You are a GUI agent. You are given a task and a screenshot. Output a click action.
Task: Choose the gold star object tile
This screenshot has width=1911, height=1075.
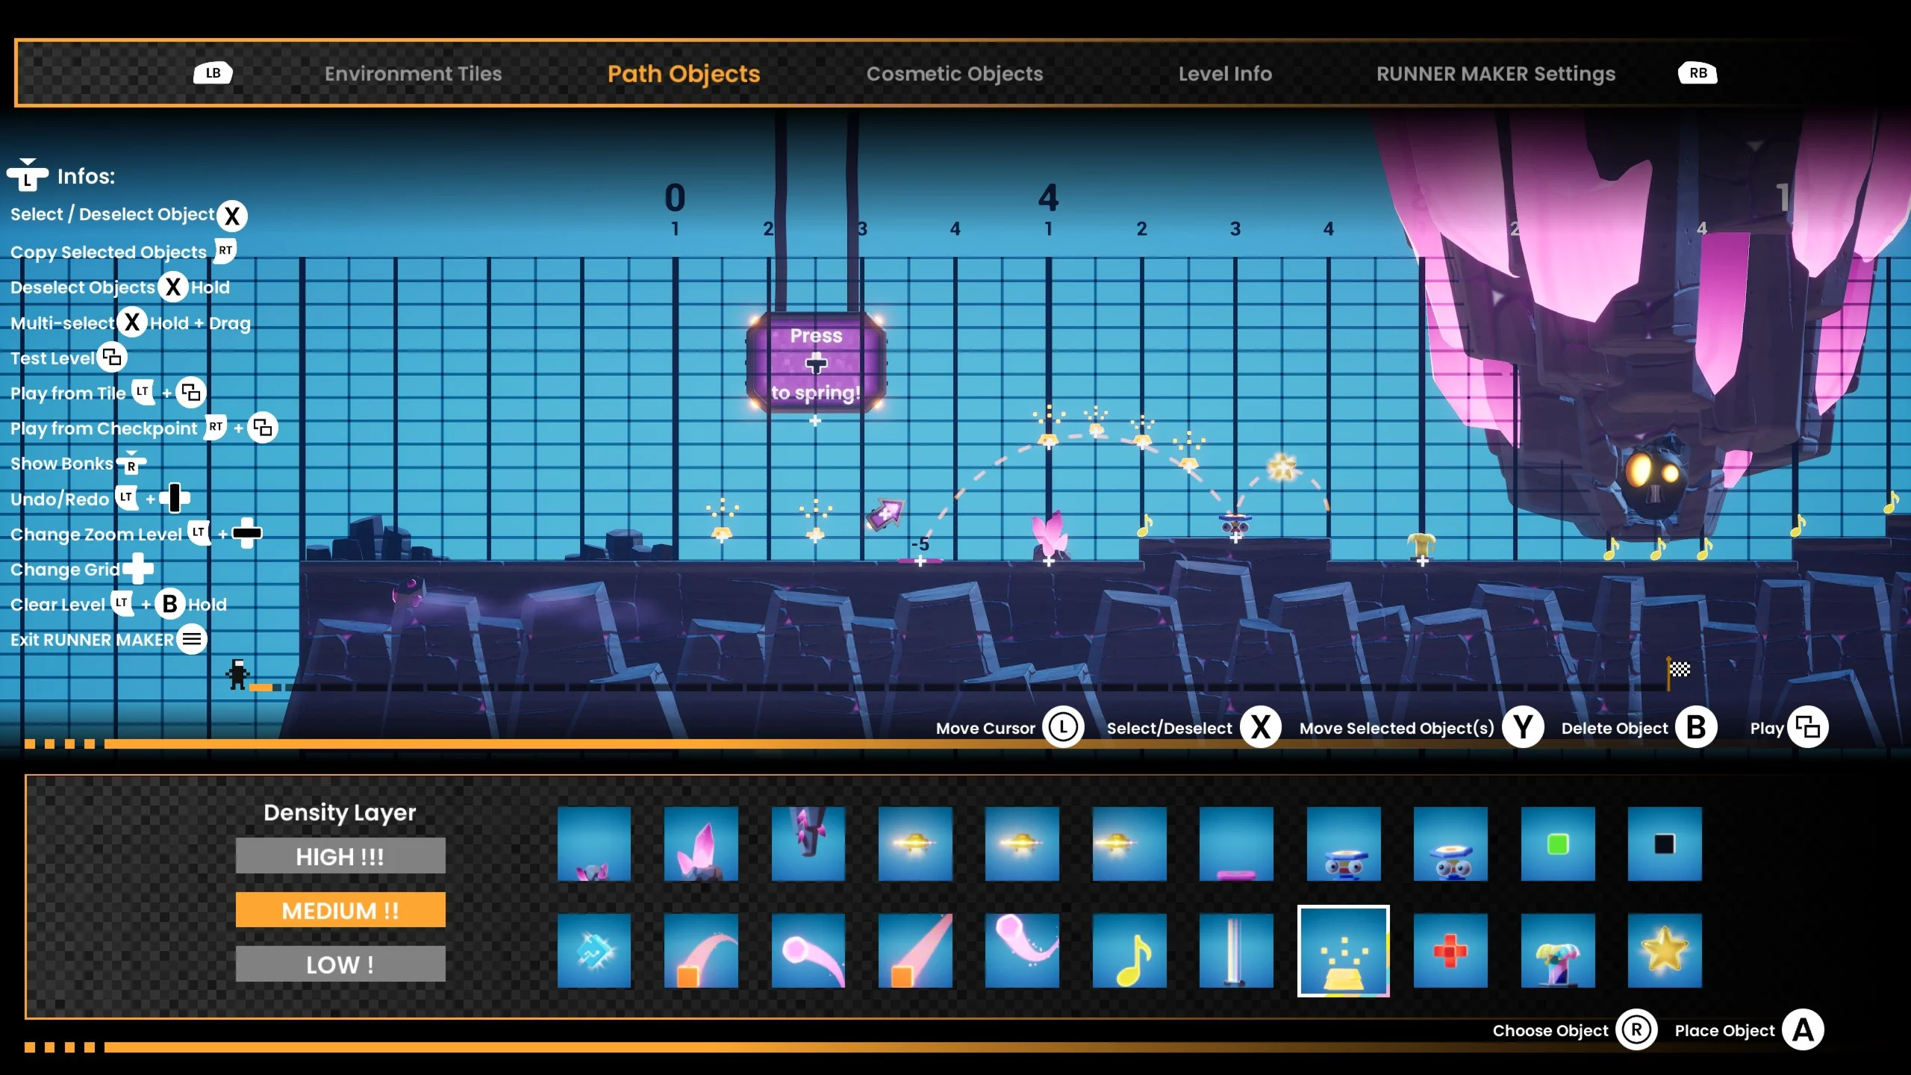(1664, 951)
